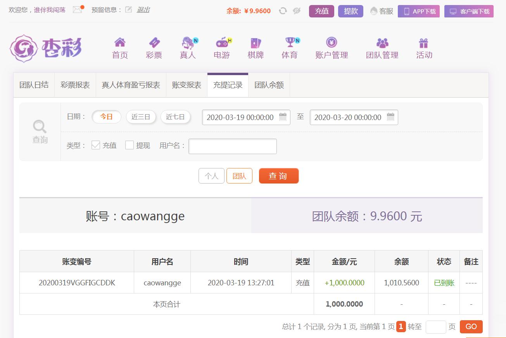Switch to the 团队余额 tab

[269, 85]
